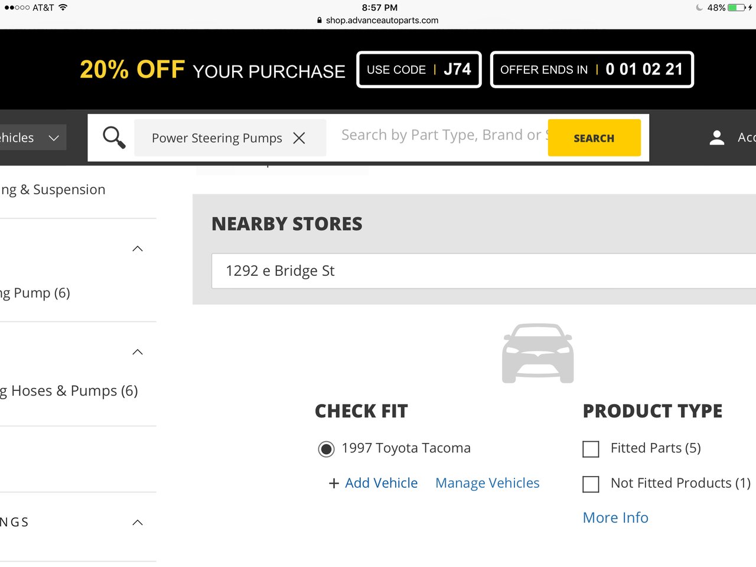Viewport: 756px width, 567px height.
Task: Open the & Suspension category link
Action: [x=53, y=190]
